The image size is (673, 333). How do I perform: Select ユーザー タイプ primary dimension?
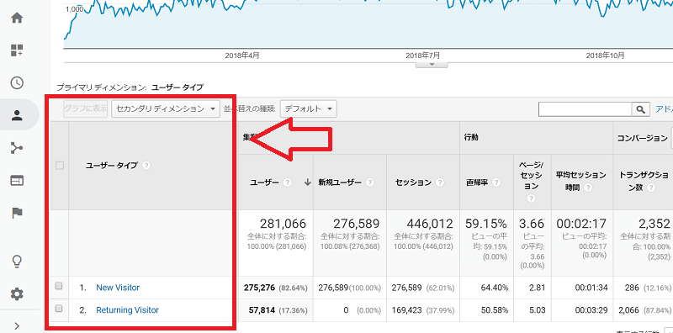[178, 87]
